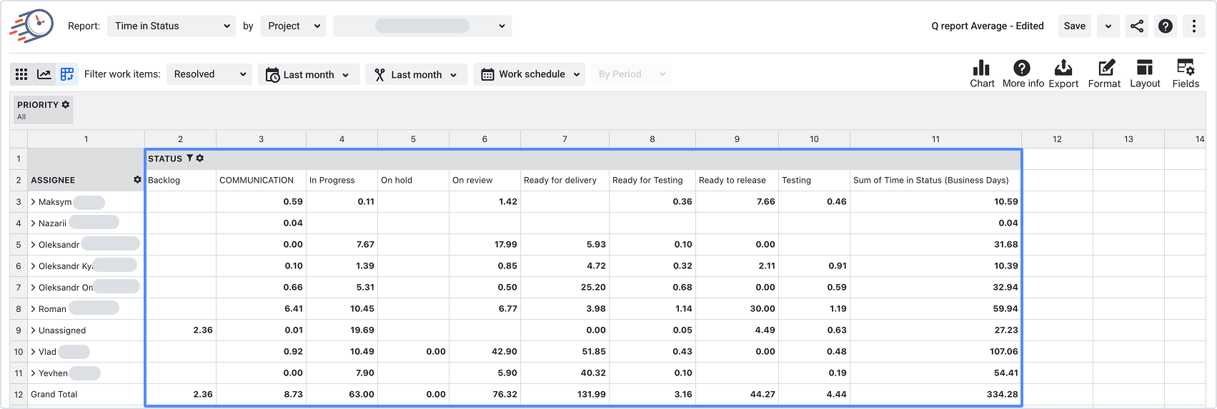Open the three-dot more options menu

[x=1194, y=26]
